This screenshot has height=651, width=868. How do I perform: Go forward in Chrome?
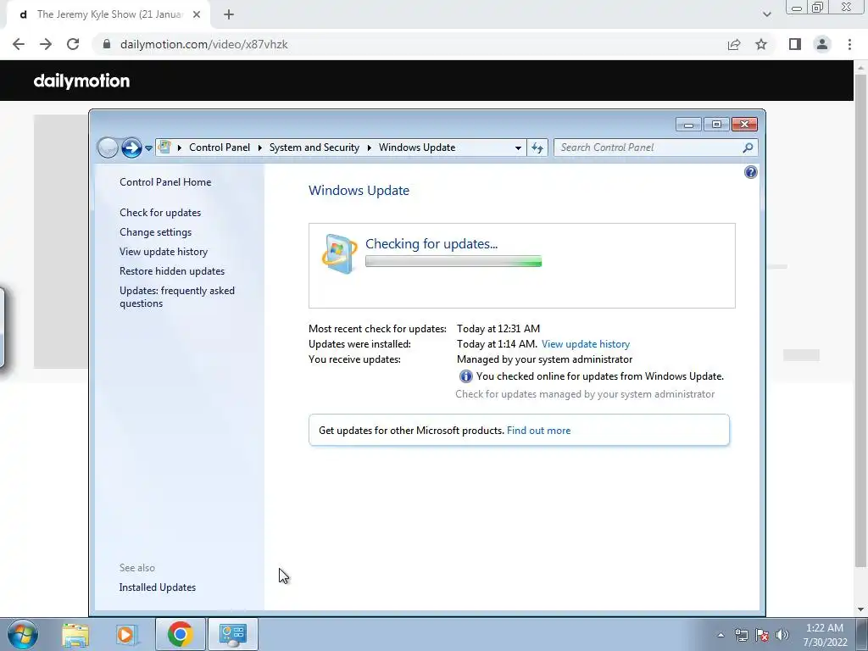tap(46, 44)
